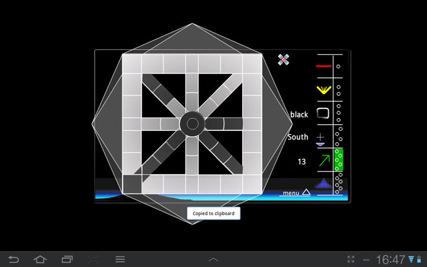Tap the single circle beside the red line

tap(338, 67)
